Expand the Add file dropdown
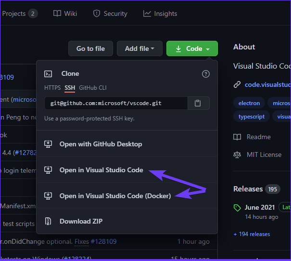The height and width of the screenshot is (261, 291). click(139, 48)
